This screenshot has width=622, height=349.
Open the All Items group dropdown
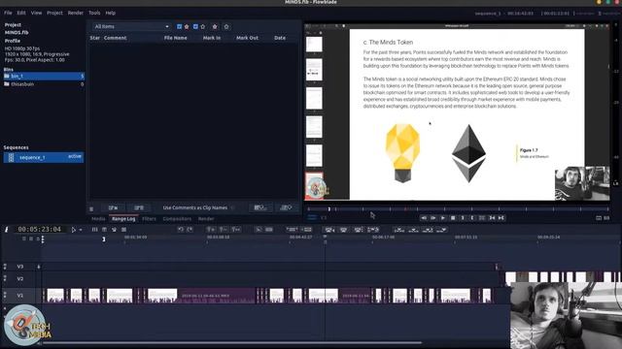(x=131, y=26)
